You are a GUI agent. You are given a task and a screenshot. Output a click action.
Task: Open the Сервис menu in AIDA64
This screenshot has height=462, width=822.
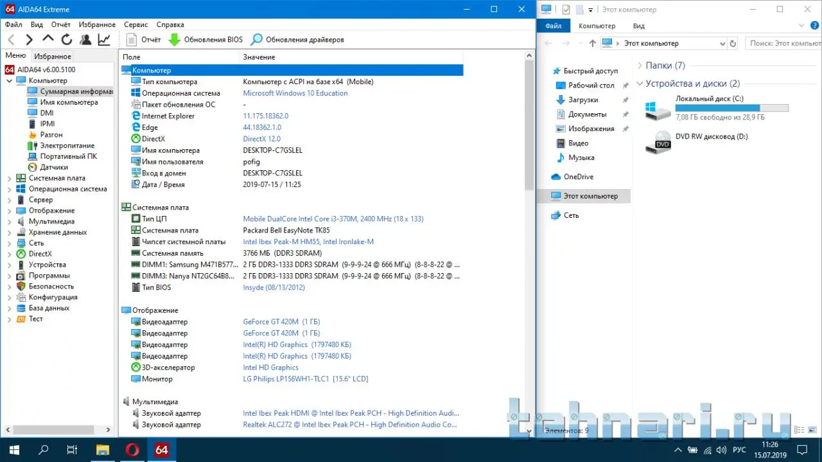[135, 24]
